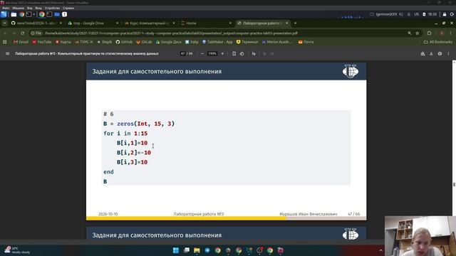Open Chrome three-dot menu
This screenshot has height=256, width=456.
(451, 33)
